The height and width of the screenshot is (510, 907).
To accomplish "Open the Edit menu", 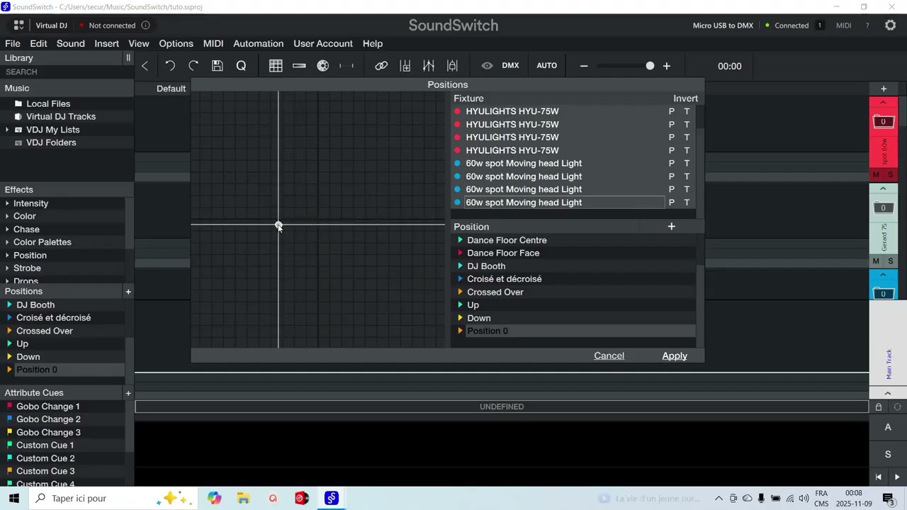I will click(38, 43).
